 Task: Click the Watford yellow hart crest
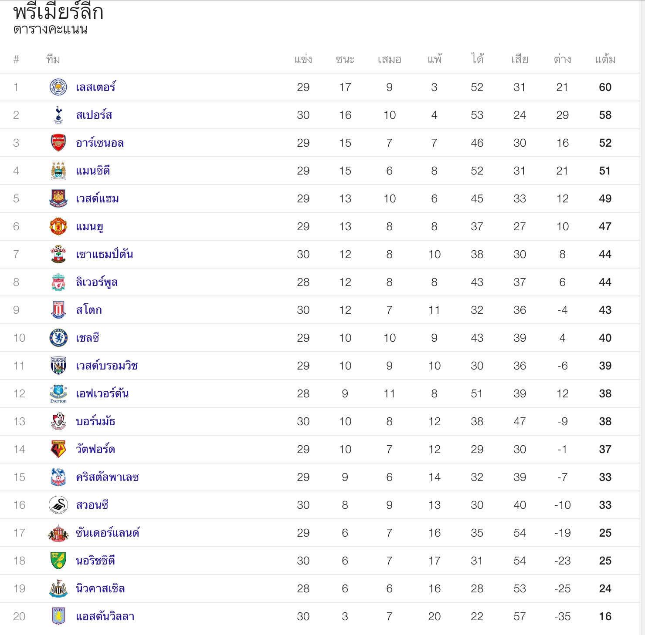pos(58,449)
